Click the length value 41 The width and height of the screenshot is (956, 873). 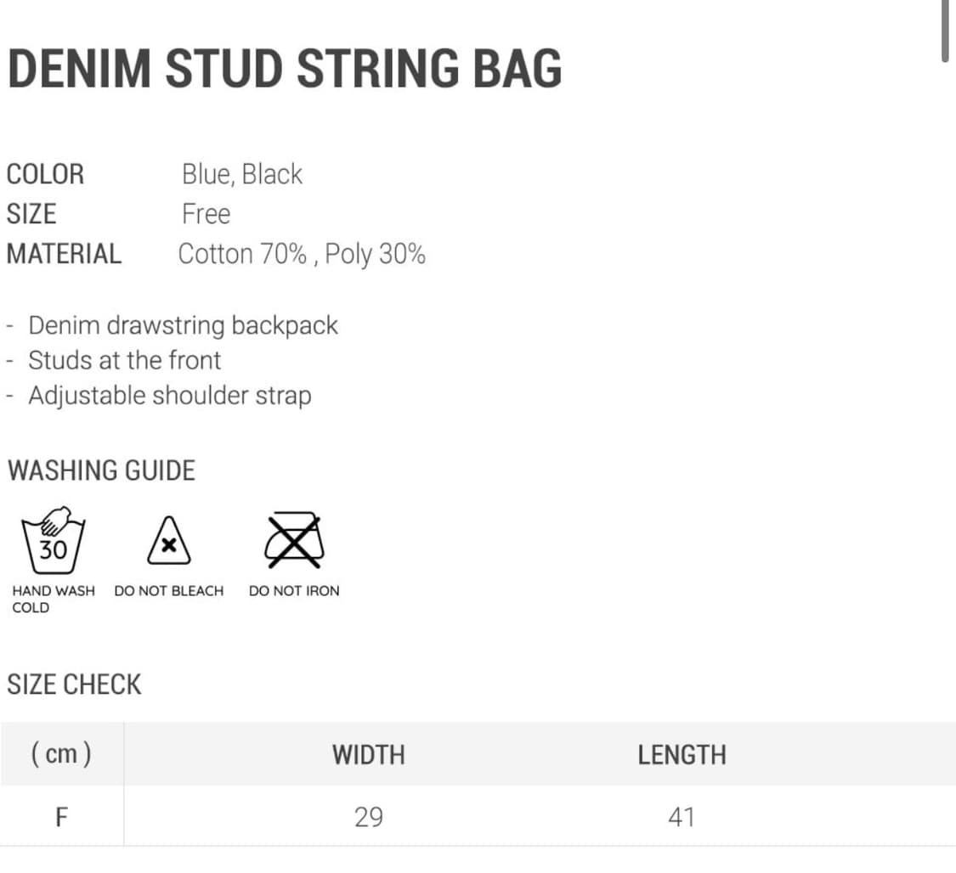682,817
